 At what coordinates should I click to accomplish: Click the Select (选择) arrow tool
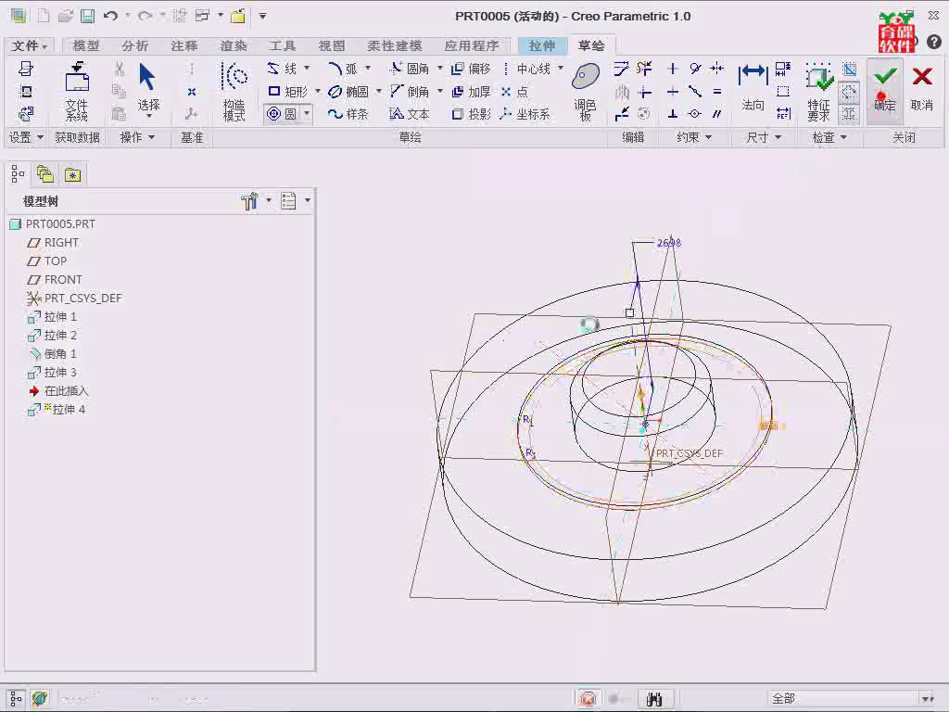(148, 90)
